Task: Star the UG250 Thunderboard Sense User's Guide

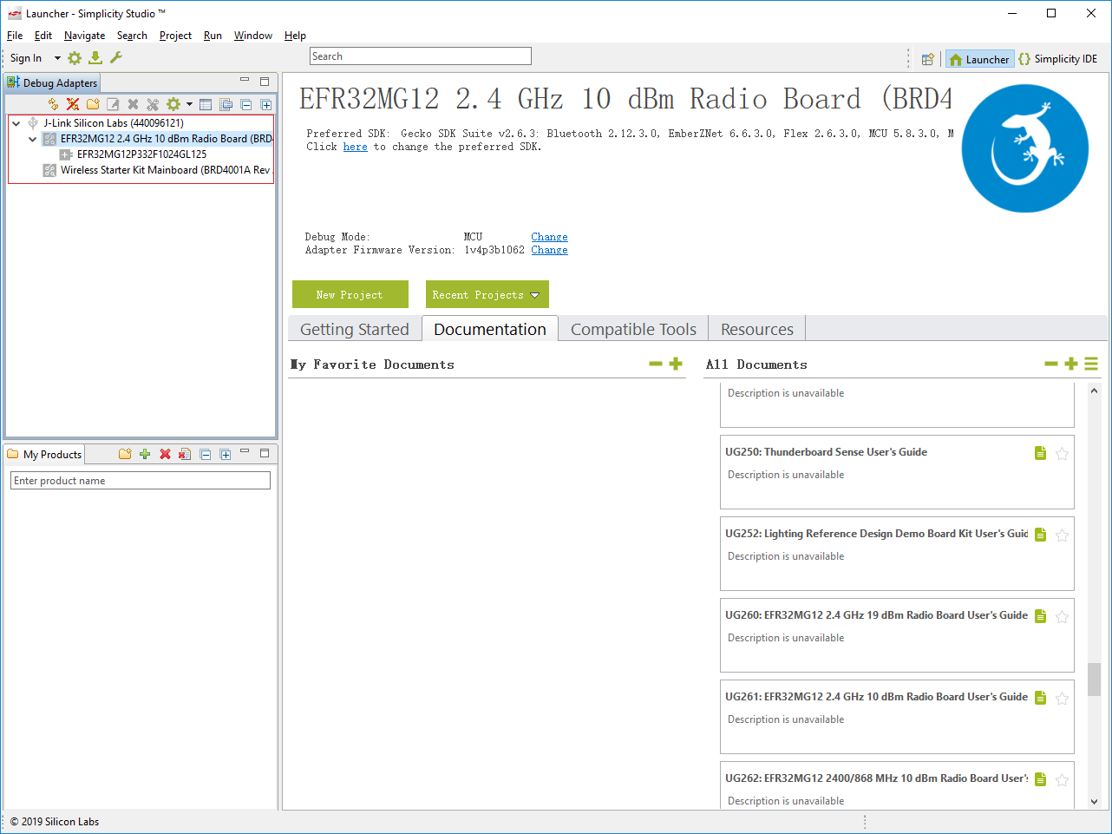Action: pos(1062,453)
